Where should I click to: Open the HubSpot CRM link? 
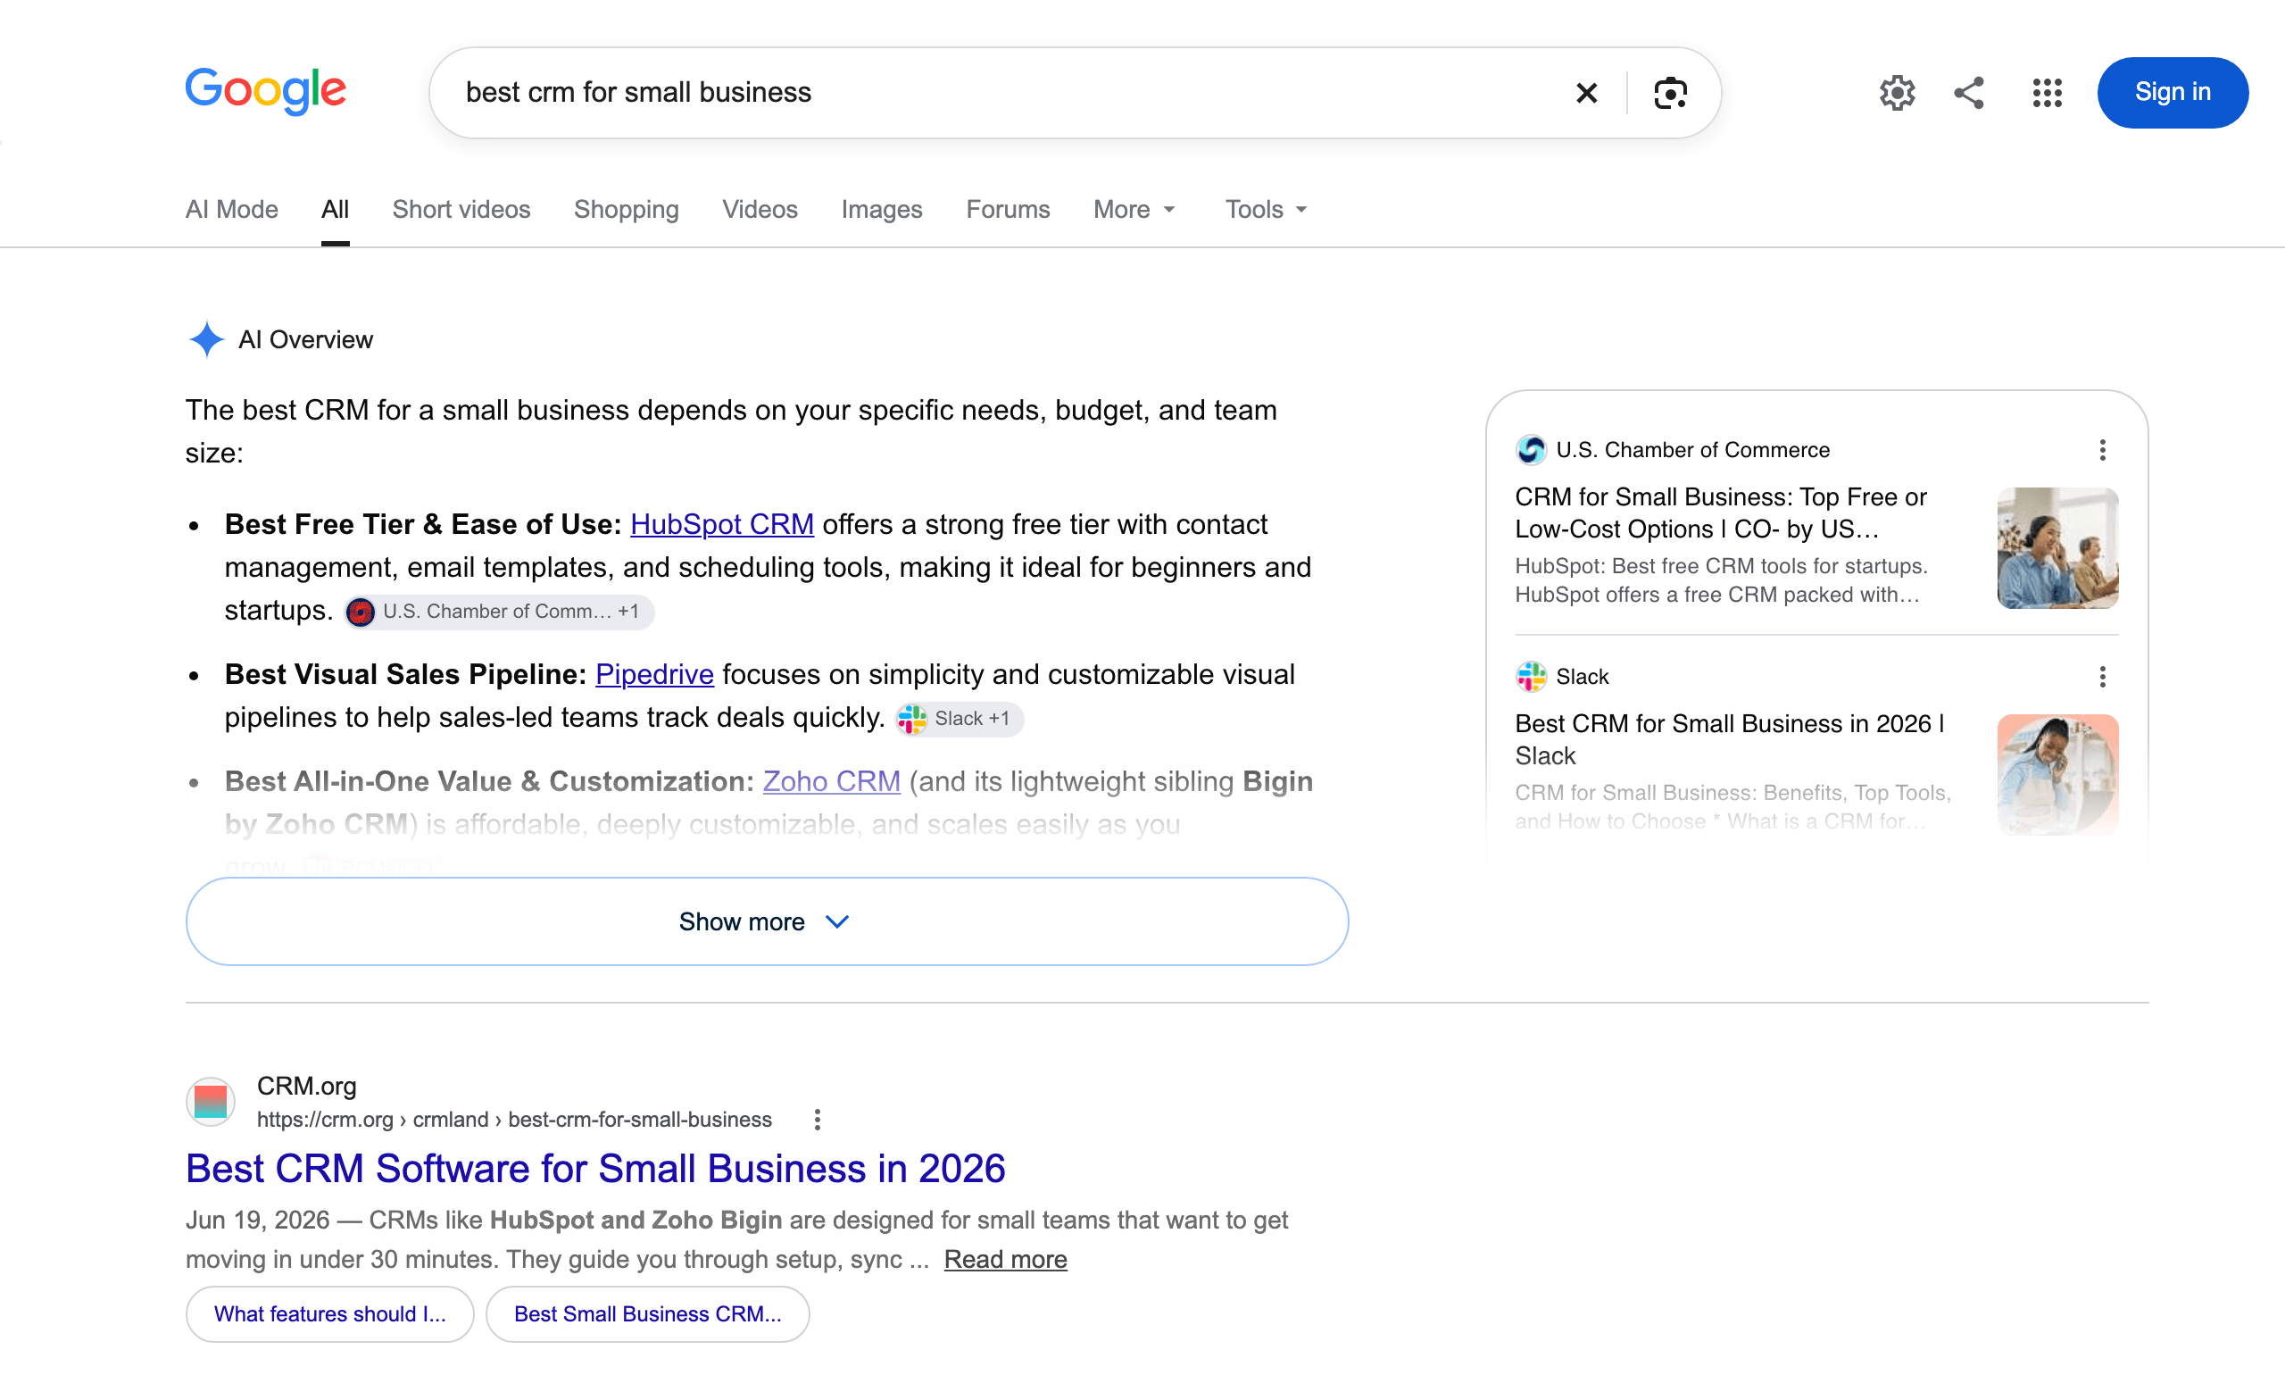click(x=721, y=524)
